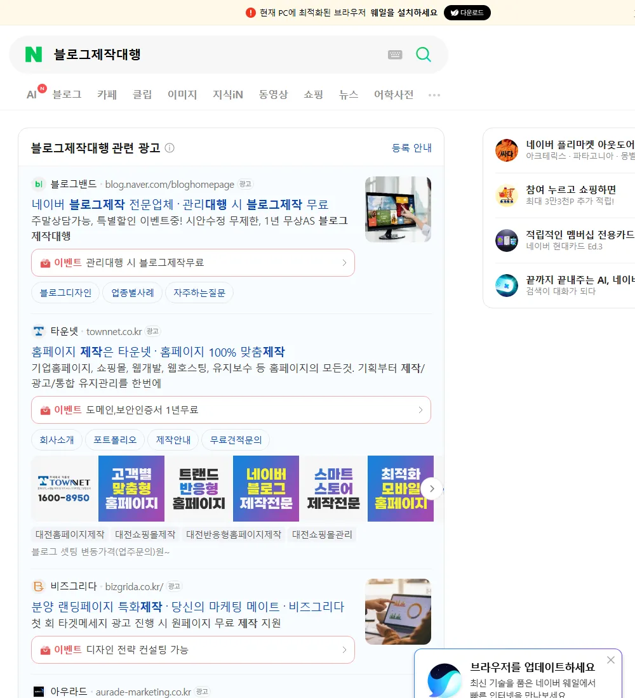Screen dimensions: 635x698
Task: Click the 고객별 맞춤형 홈페이지 banner
Action: click(131, 489)
